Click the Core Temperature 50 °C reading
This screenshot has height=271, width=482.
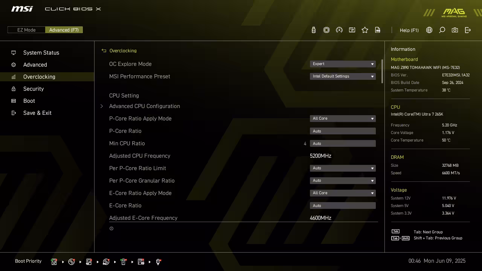pyautogui.click(x=446, y=140)
